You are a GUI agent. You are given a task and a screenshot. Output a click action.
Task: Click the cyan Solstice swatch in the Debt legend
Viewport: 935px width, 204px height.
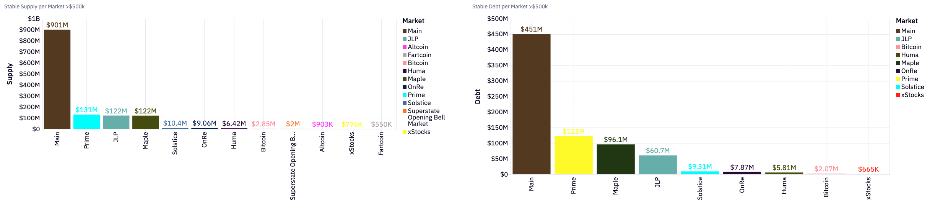coord(898,87)
